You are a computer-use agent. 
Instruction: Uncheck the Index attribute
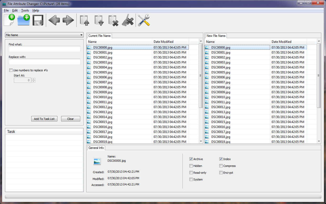(221, 159)
